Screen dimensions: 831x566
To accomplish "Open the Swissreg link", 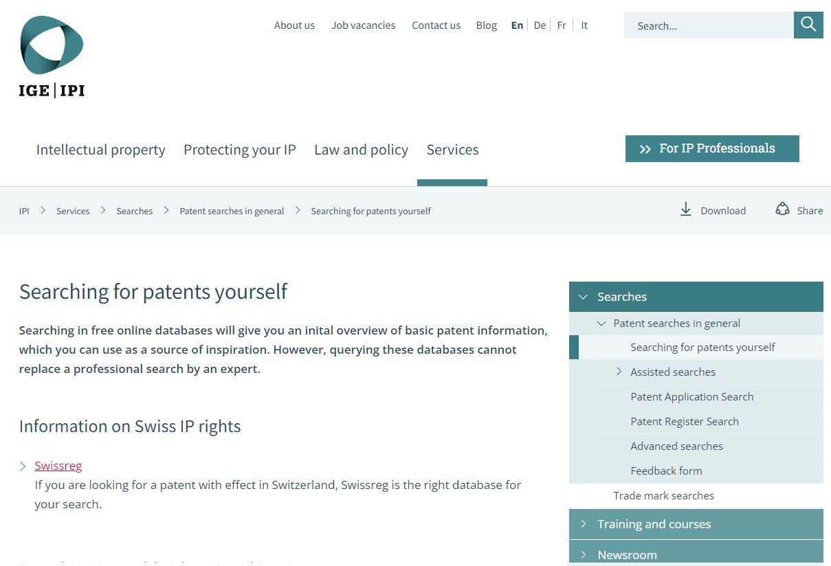I will 58,466.
